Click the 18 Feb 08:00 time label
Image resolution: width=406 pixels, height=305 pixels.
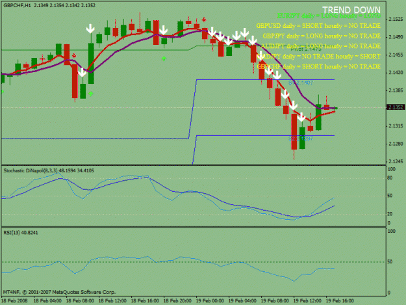[x=80, y=301]
